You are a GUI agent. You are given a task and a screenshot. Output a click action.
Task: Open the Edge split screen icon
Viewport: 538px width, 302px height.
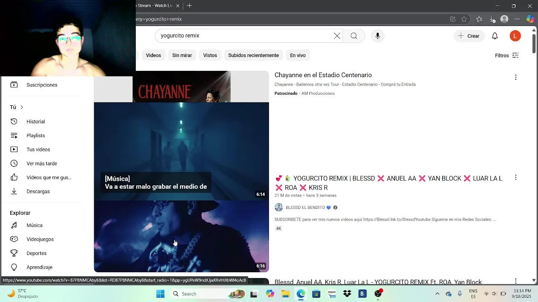coord(453,19)
